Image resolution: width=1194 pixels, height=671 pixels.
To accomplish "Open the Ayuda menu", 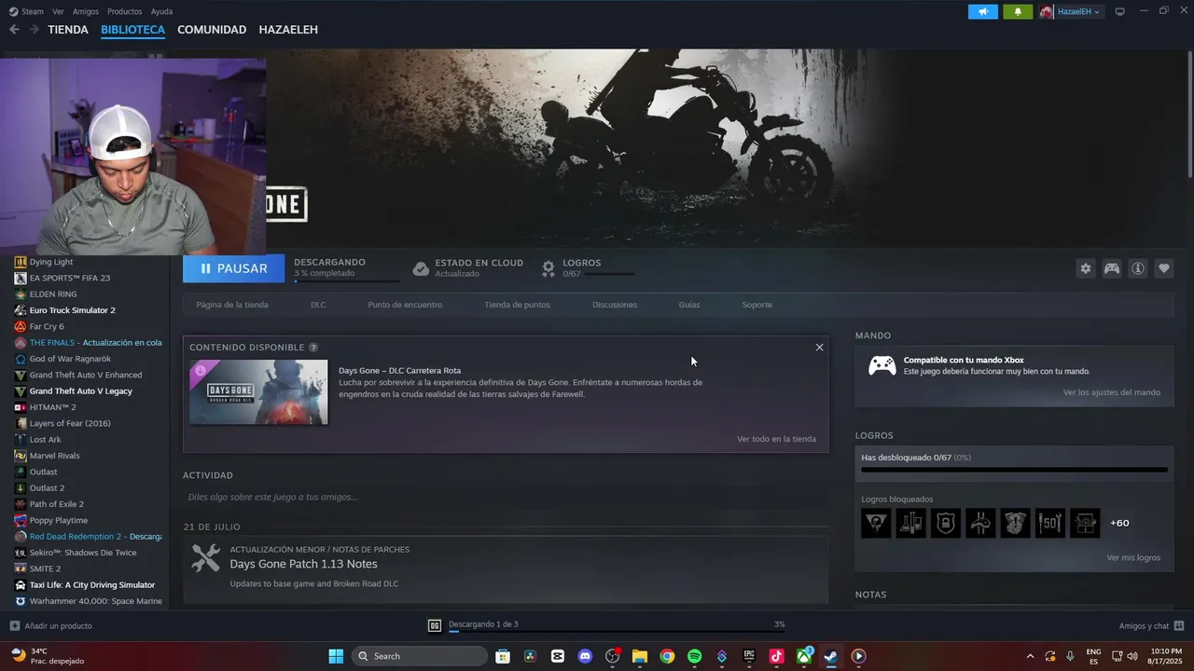I will [161, 11].
